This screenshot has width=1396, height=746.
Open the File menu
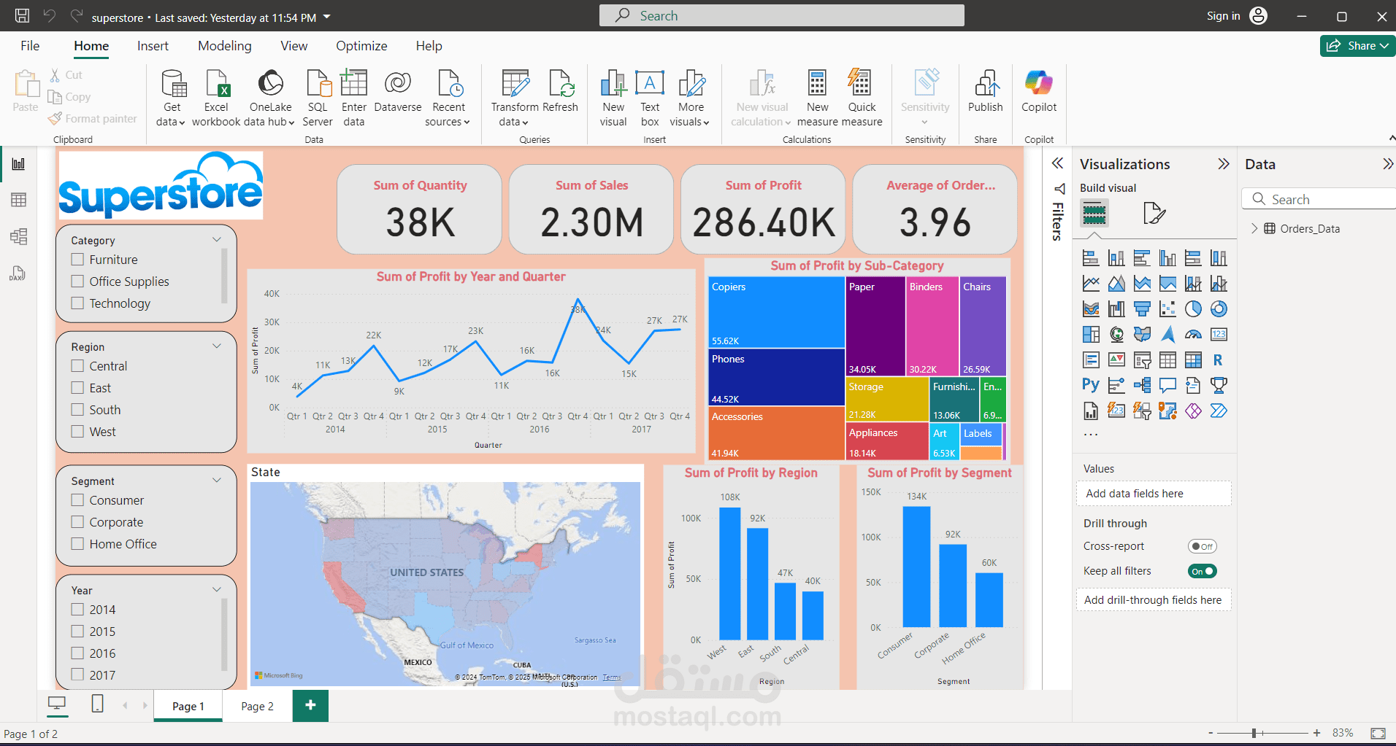[x=30, y=46]
